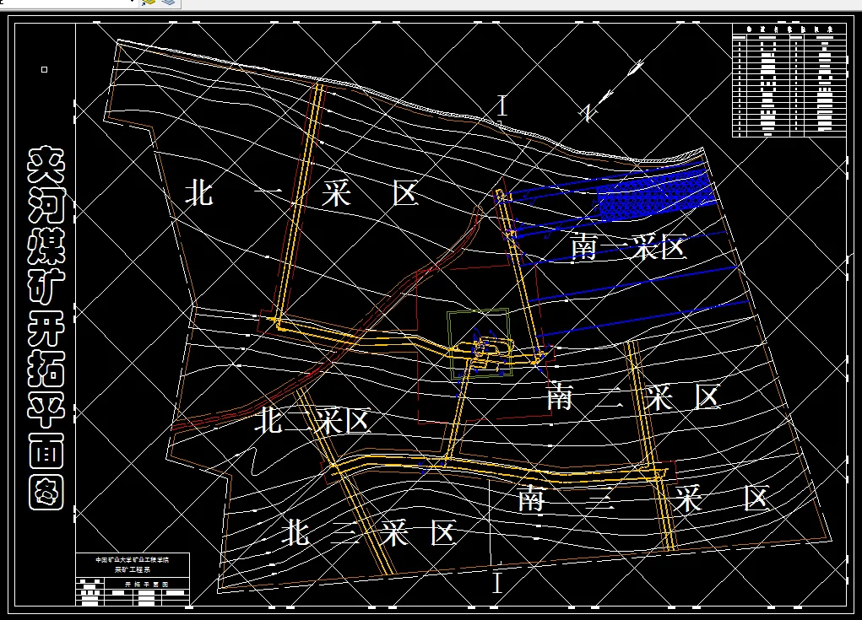Screen dimensions: 862x620
Task: Click the 北一采区 label in the drawing
Action: click(x=301, y=193)
